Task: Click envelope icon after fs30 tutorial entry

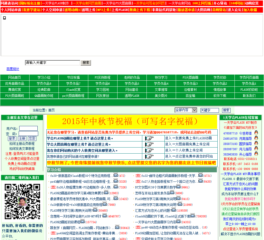Action: (x=116, y=175)
